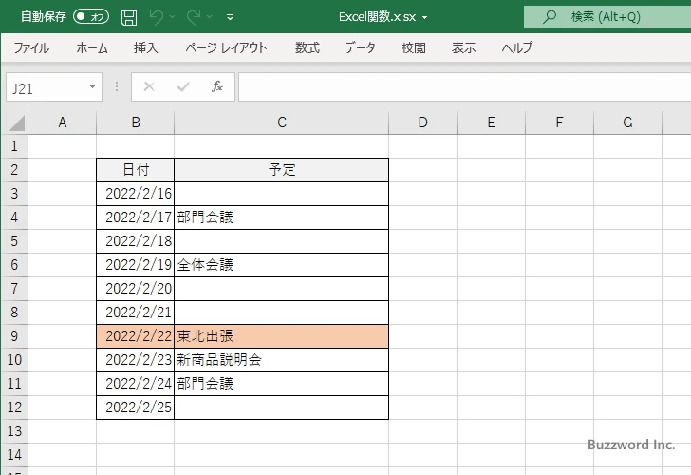Select row 1 header

(14, 146)
